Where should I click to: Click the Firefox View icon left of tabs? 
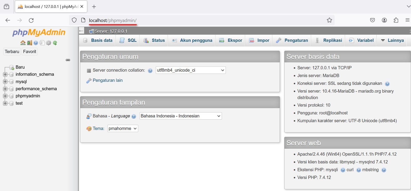7,7
